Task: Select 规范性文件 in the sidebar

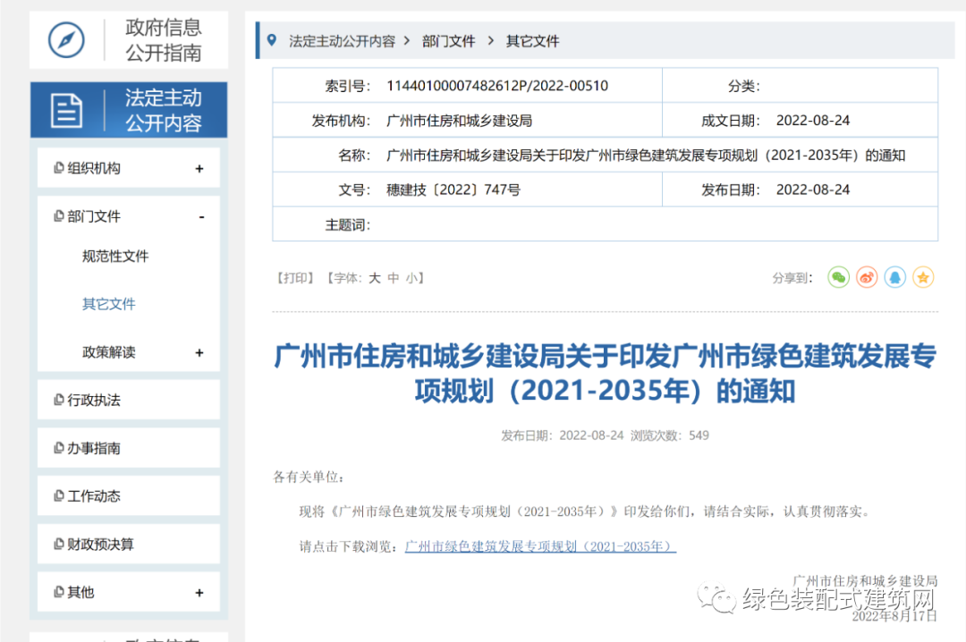Action: point(115,257)
